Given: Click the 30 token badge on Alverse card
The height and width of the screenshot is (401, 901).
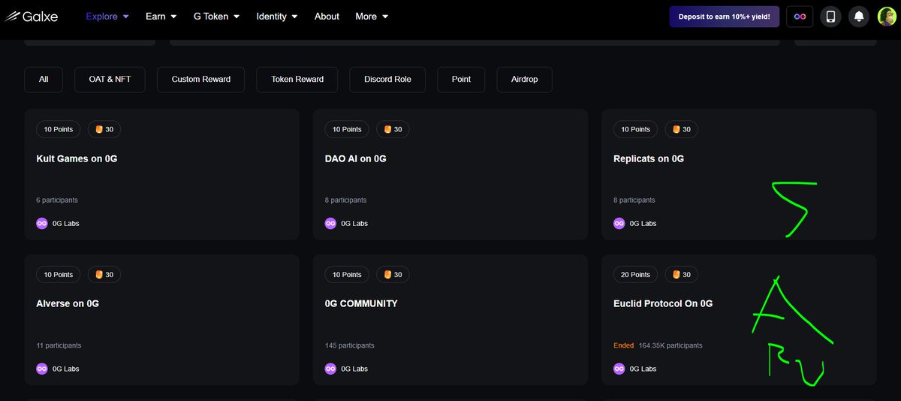Looking at the screenshot, I should [104, 275].
